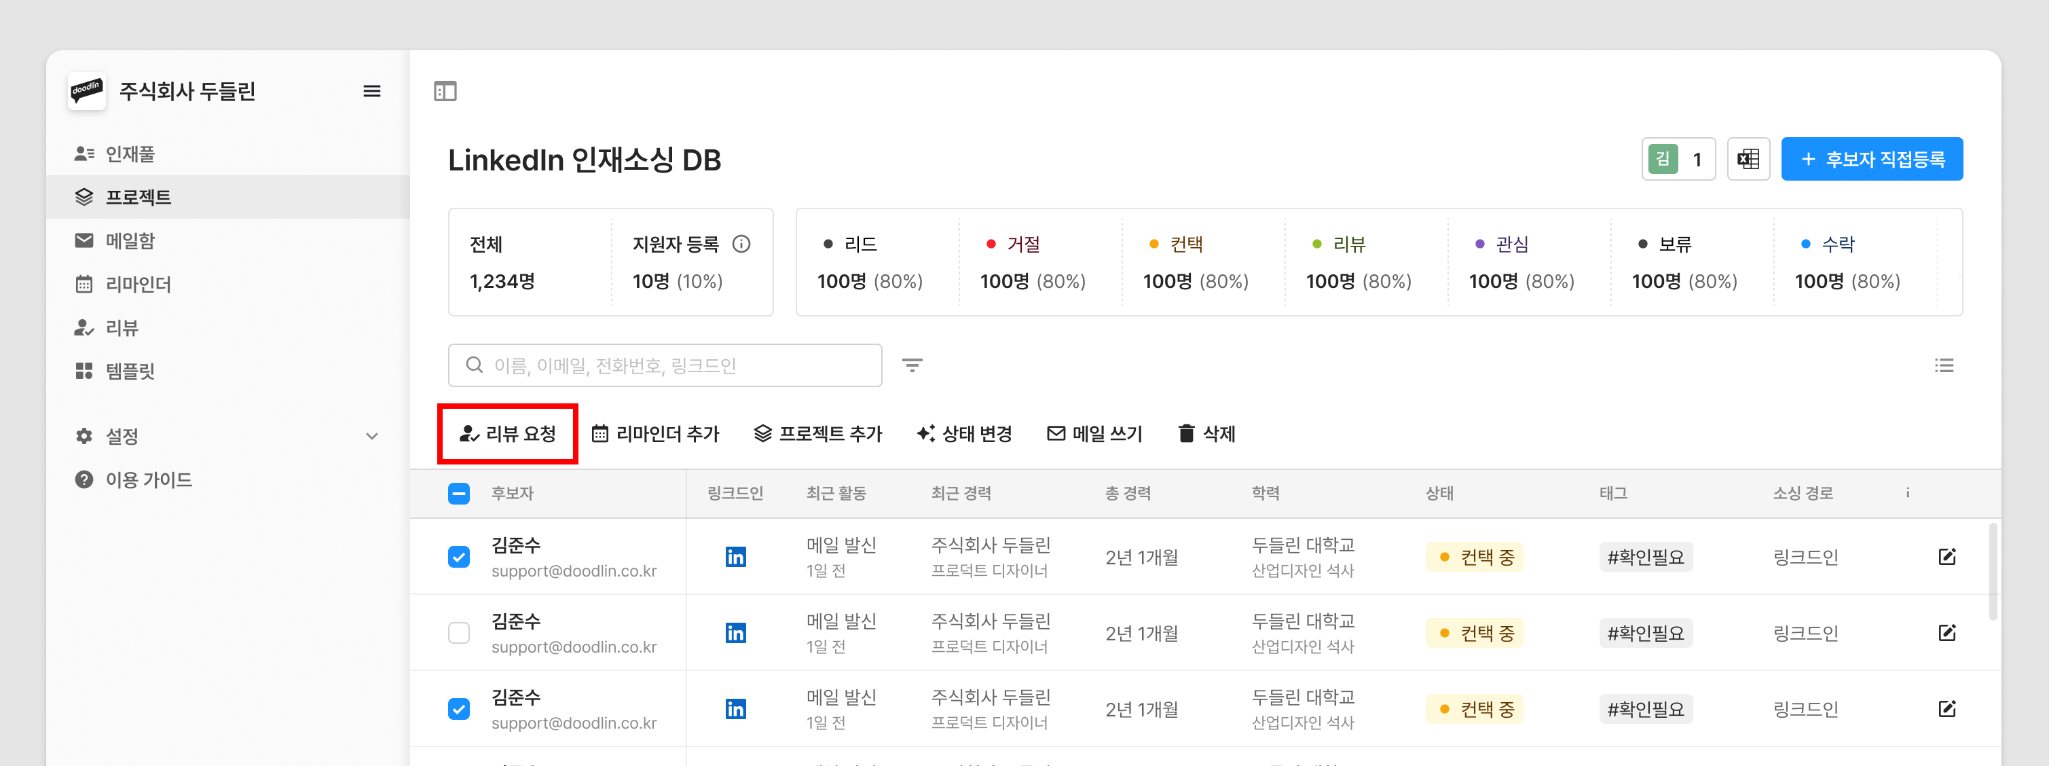Click the Excel export icon
This screenshot has height=766, width=2049.
click(1748, 159)
